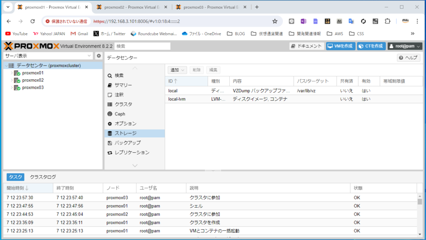This screenshot has height=240, width=426.
Task: Switch to the proxmox02 browser tab
Action: coord(129,7)
